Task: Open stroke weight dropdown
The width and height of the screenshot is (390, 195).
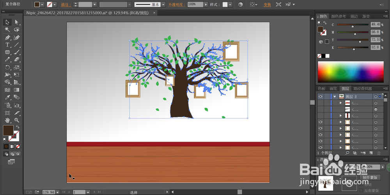Action: (94, 4)
